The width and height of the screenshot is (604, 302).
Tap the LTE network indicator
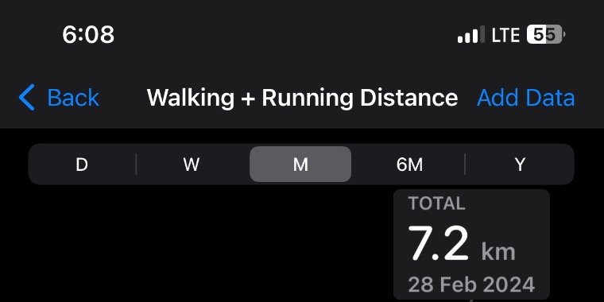[505, 35]
